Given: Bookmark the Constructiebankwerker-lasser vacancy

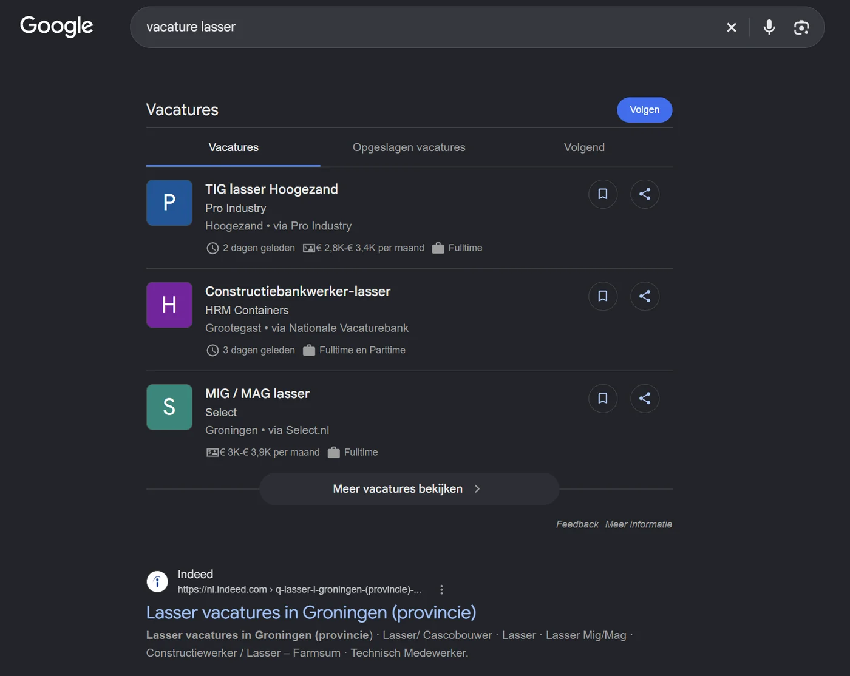Looking at the screenshot, I should pyautogui.click(x=603, y=296).
